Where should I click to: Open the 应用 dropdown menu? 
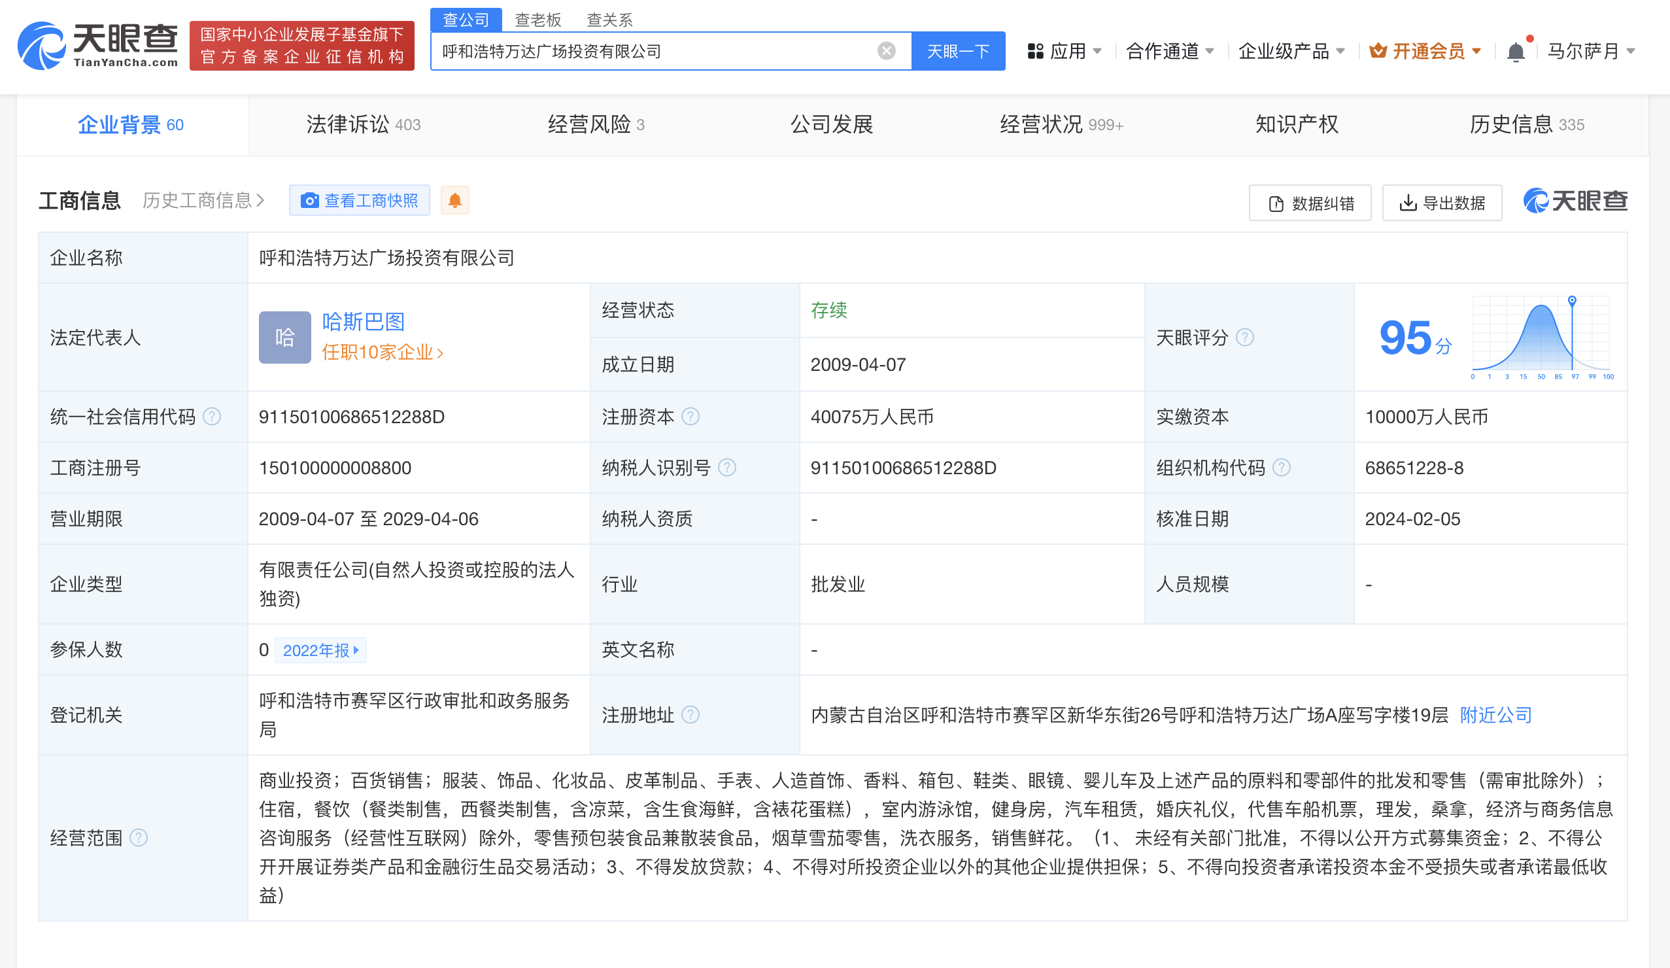[1065, 51]
